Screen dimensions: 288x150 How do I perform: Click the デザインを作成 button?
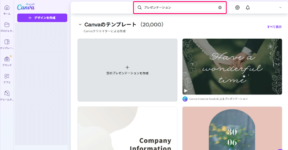coord(42,18)
